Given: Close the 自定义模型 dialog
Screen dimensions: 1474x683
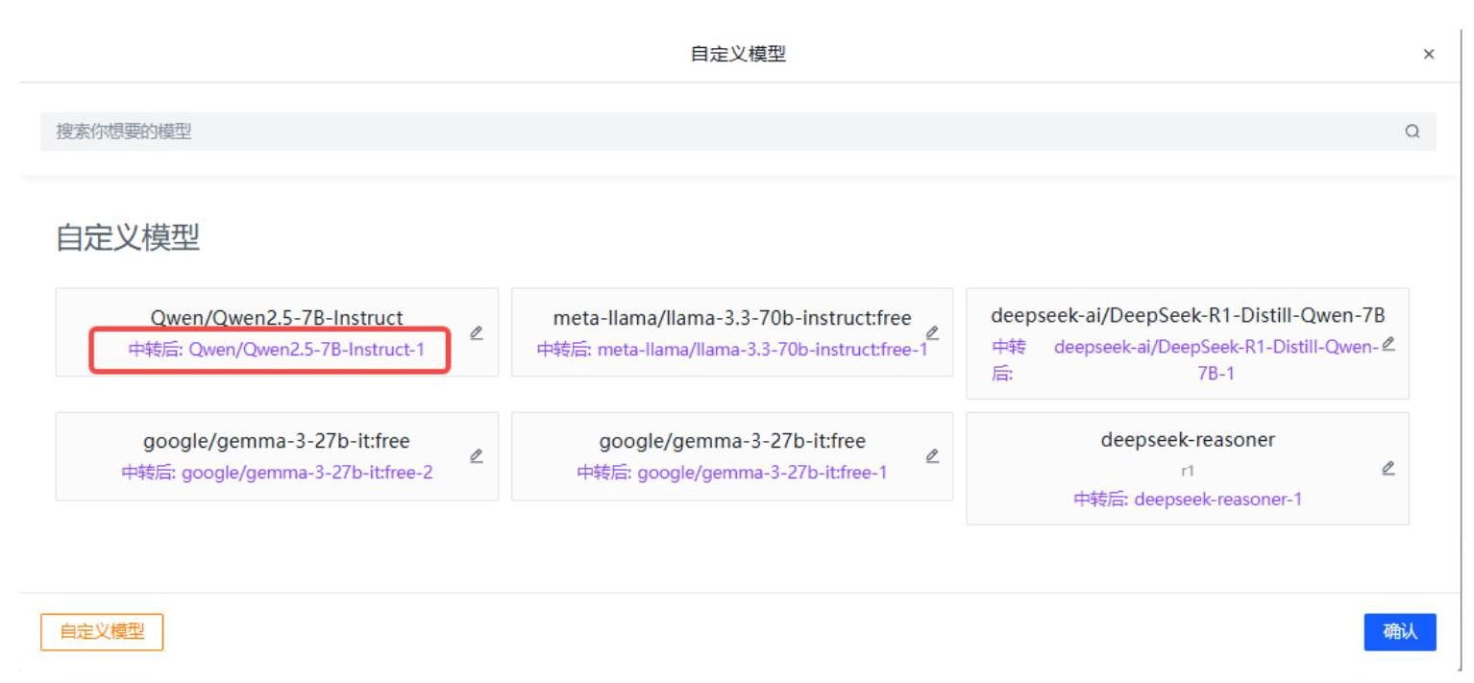Looking at the screenshot, I should (1429, 55).
